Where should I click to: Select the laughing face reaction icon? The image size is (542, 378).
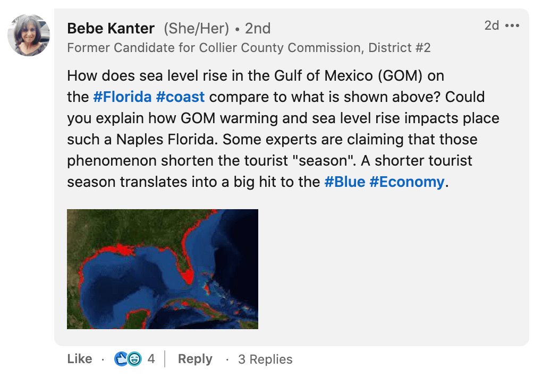click(x=134, y=359)
